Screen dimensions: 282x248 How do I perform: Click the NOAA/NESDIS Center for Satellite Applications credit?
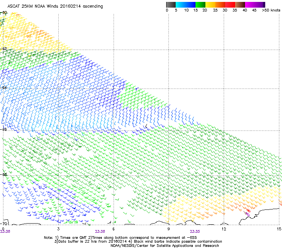point(165,246)
